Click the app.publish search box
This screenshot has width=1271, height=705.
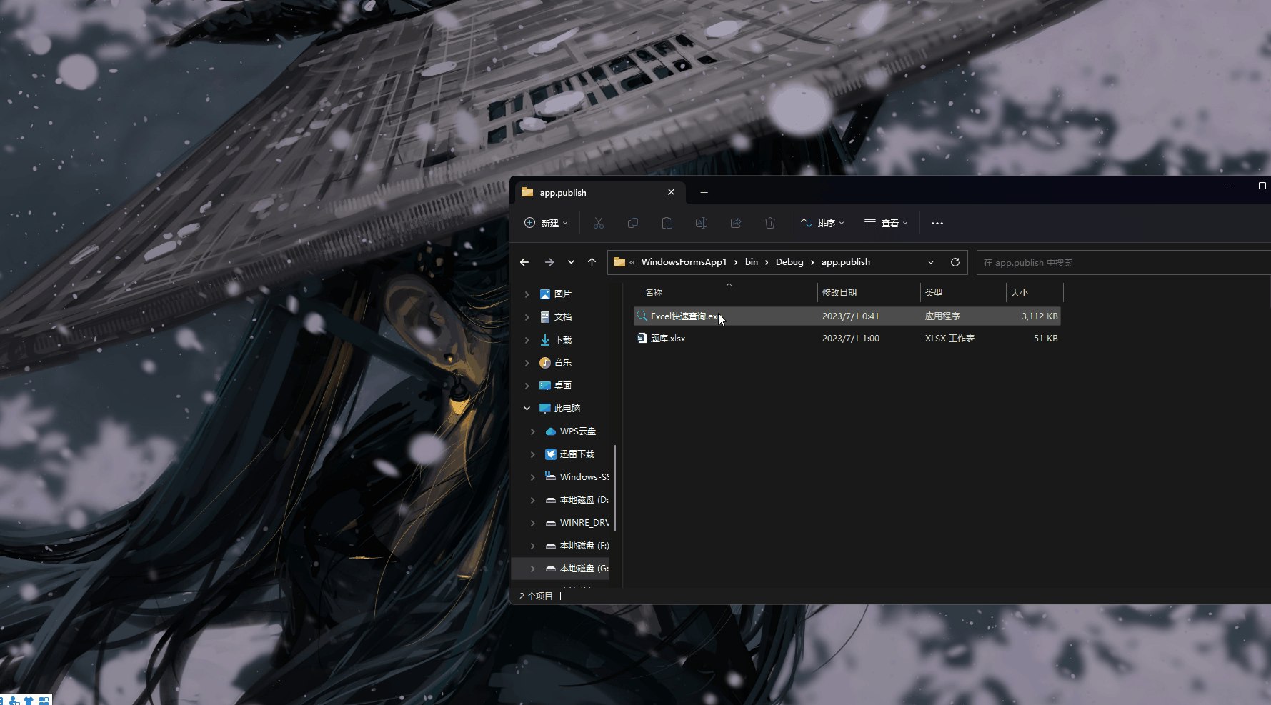point(1122,263)
